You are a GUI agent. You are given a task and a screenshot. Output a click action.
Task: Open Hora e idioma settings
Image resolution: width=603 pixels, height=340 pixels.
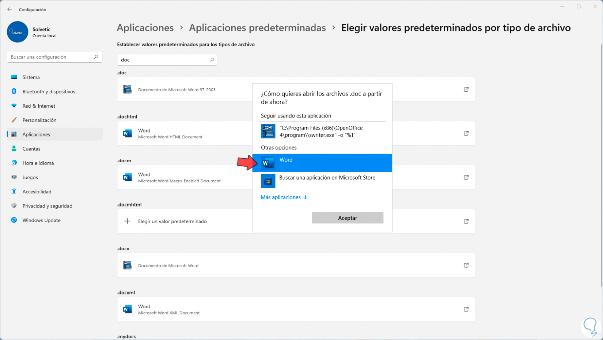(x=55, y=163)
